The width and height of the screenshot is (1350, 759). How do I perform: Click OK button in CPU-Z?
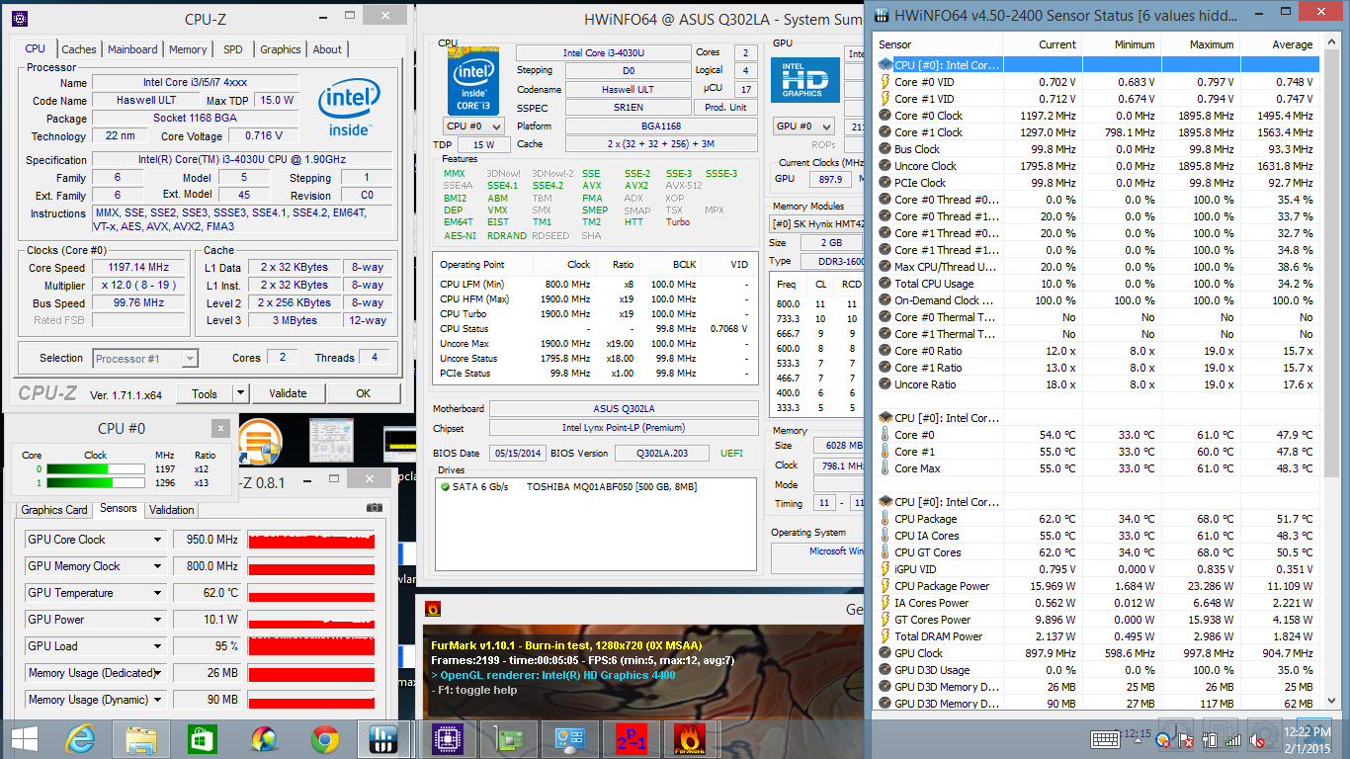[x=363, y=393]
